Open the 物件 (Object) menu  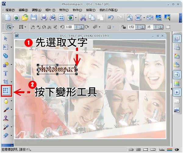coord(77,10)
